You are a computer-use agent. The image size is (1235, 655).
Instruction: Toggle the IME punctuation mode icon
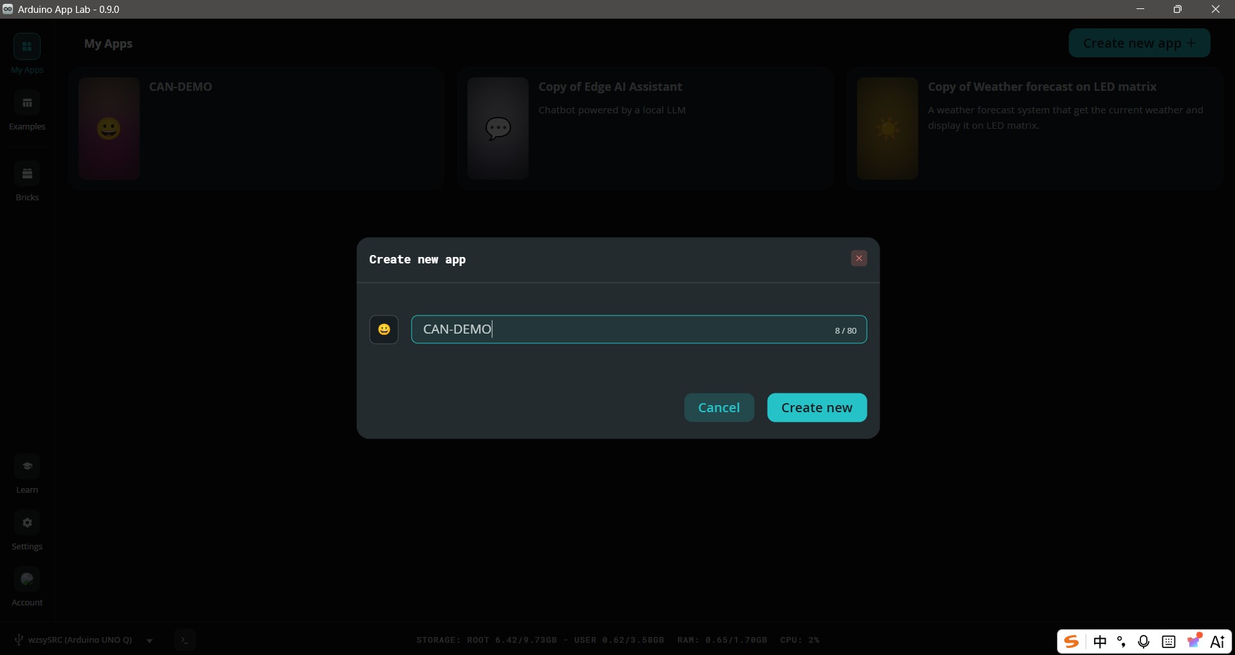point(1122,641)
